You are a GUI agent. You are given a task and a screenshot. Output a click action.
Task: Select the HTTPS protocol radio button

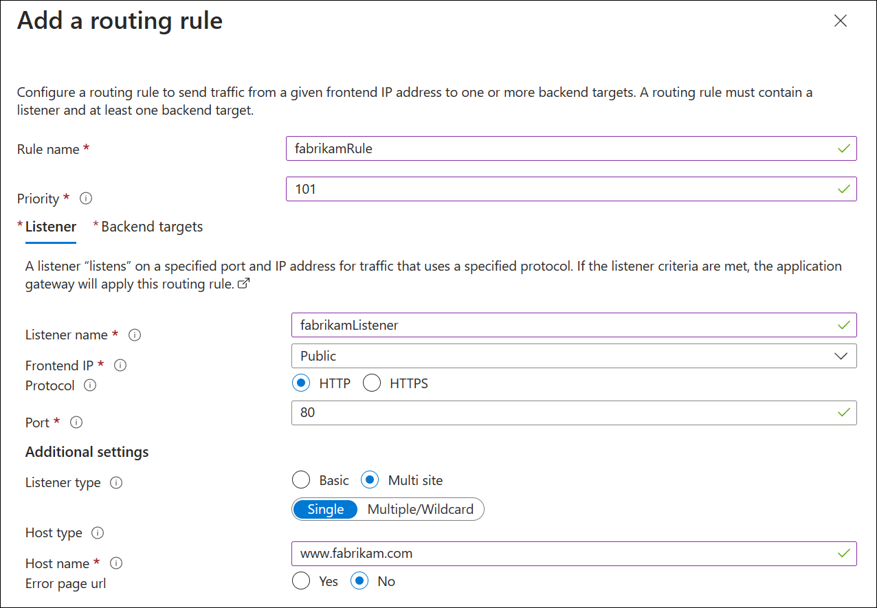coord(372,383)
